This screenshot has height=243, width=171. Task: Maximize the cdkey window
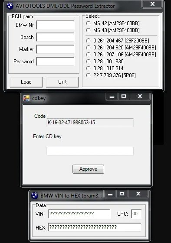(124, 97)
